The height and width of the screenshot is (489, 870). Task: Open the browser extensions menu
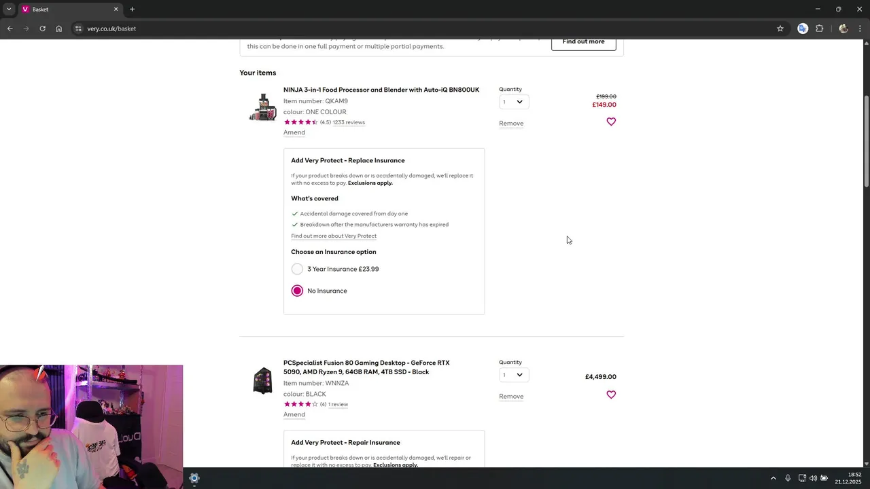[x=819, y=29]
